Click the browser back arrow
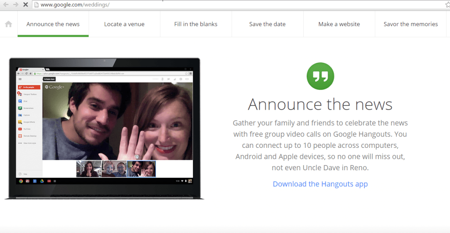This screenshot has height=233, width=450. pos(6,4)
